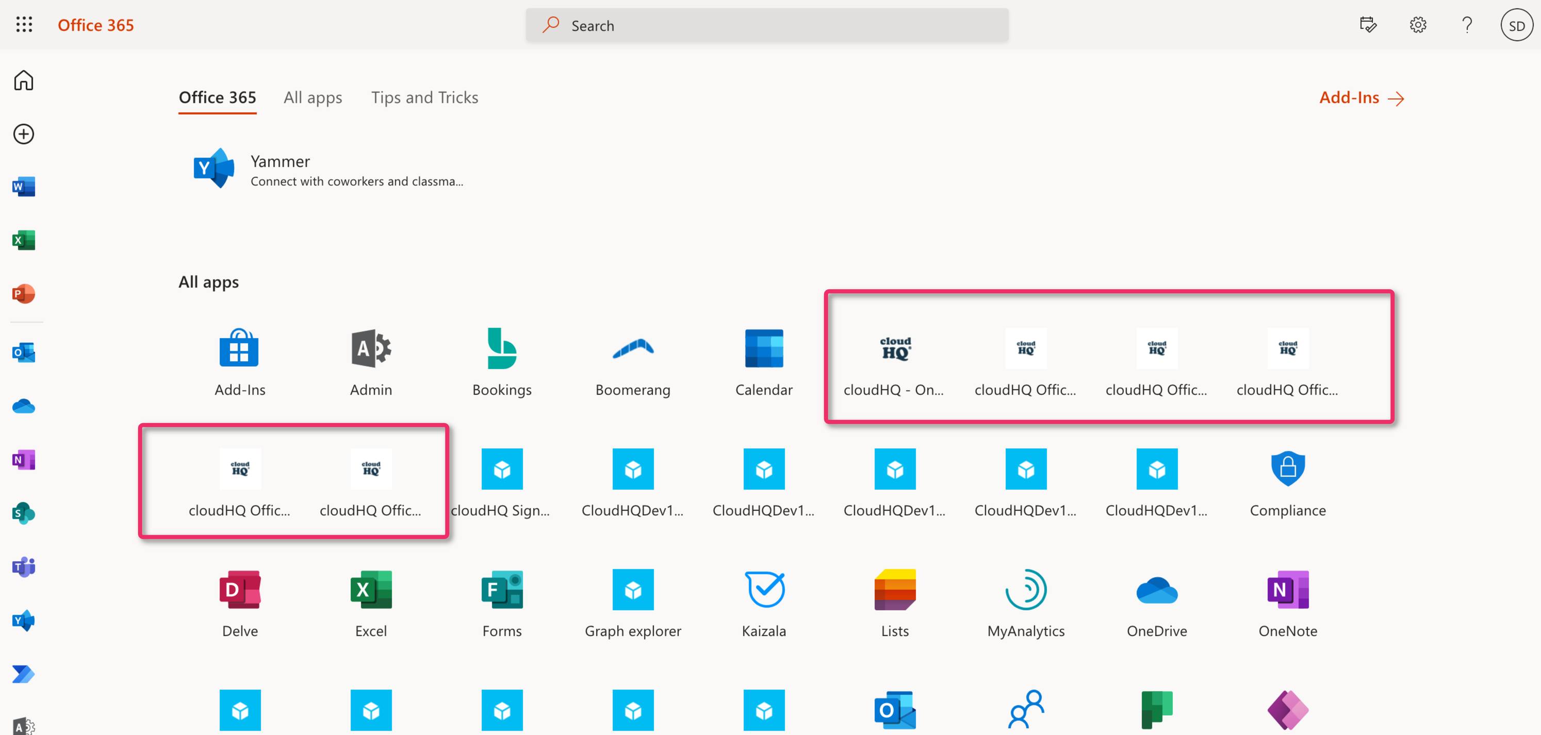This screenshot has width=1541, height=735.
Task: Open the SD account manager avatar
Action: 1516,25
